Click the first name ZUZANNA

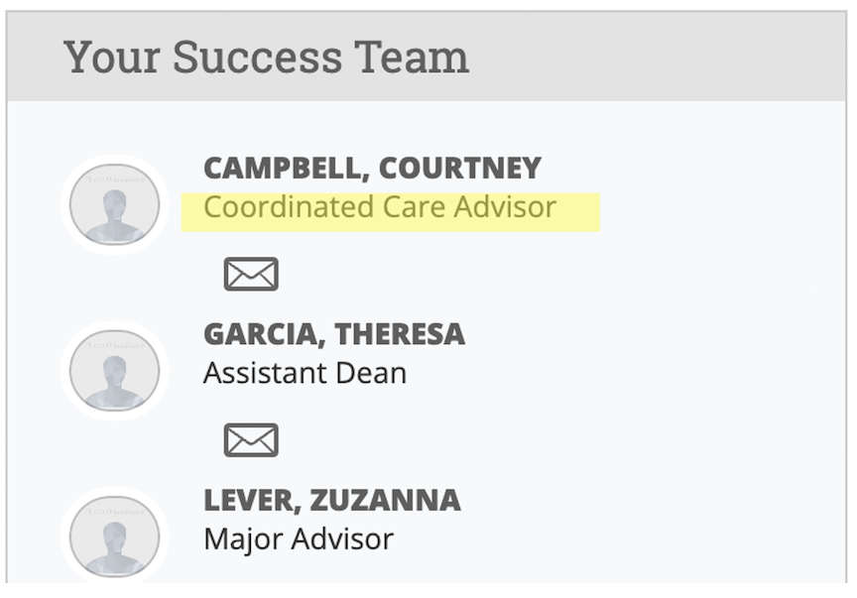(385, 501)
